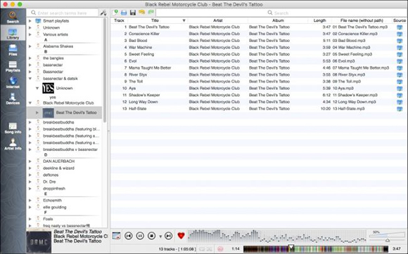
Task: Collapse the Black Rebel Motorcycle Club artist
Action: (x=30, y=103)
